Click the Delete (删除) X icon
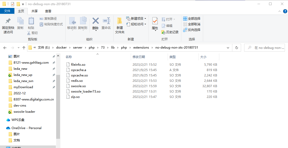This screenshot has height=148, width=288. pos(95,21)
